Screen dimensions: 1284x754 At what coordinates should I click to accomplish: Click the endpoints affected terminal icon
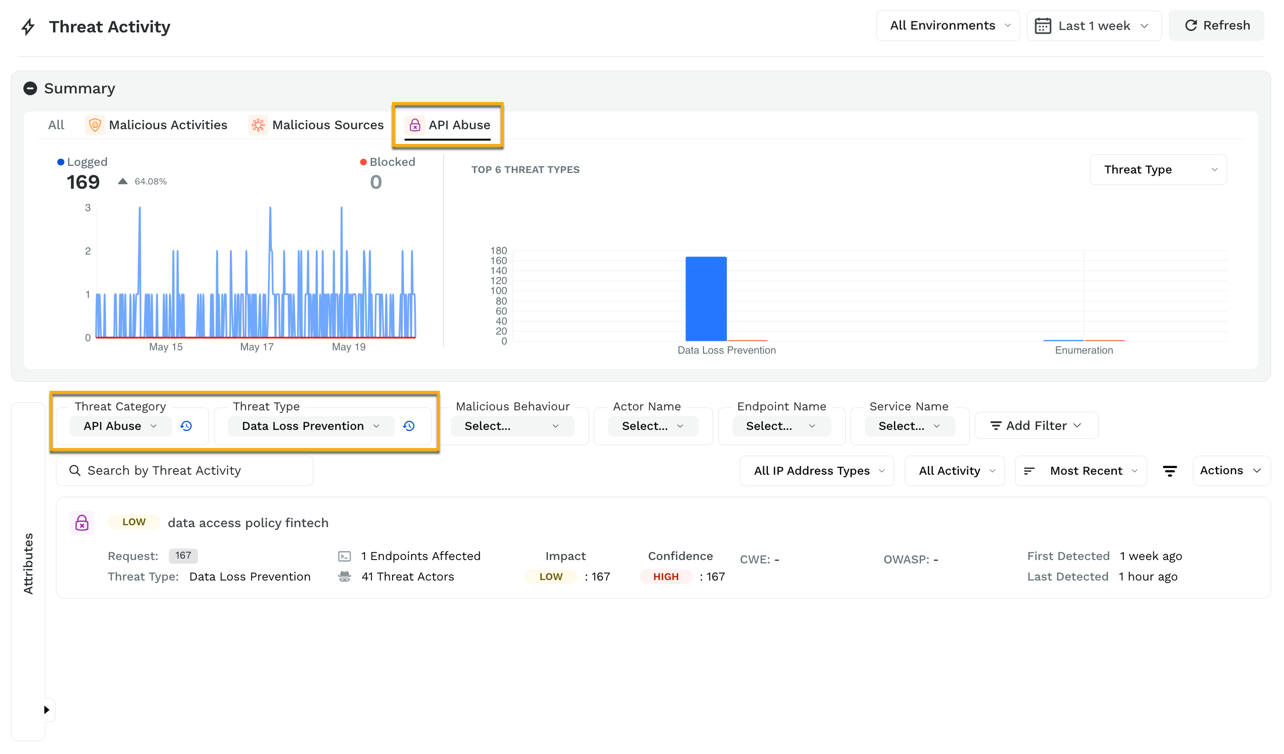(x=344, y=557)
